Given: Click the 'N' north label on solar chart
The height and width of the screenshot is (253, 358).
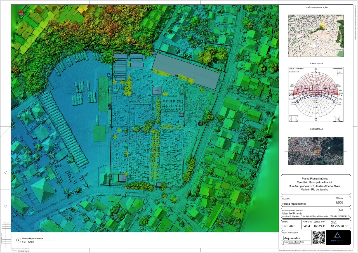Looking at the screenshot, I should point(316,69).
